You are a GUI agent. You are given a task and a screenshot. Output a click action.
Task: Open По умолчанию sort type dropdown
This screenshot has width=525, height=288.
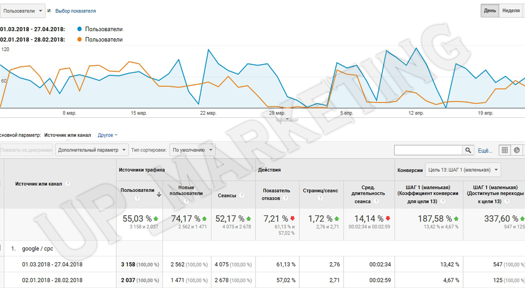pos(192,150)
